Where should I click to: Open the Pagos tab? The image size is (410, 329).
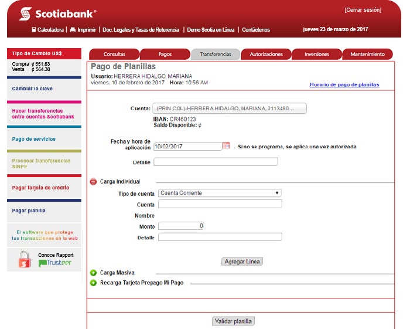coord(165,55)
